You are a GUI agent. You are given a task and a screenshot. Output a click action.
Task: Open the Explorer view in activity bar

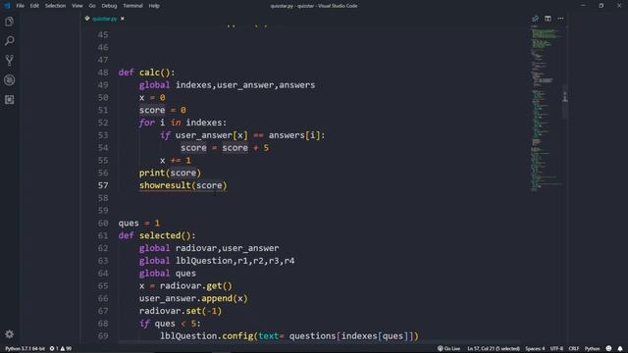[9, 22]
